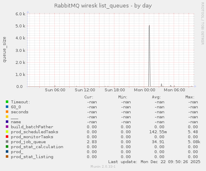
Task: Click prod_job_queue max value 5.08k
Action: click(x=194, y=142)
